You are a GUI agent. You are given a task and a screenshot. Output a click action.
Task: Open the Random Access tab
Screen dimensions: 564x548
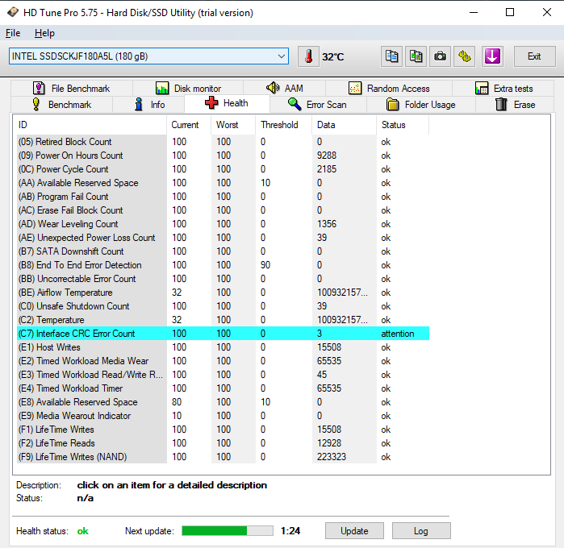point(389,88)
